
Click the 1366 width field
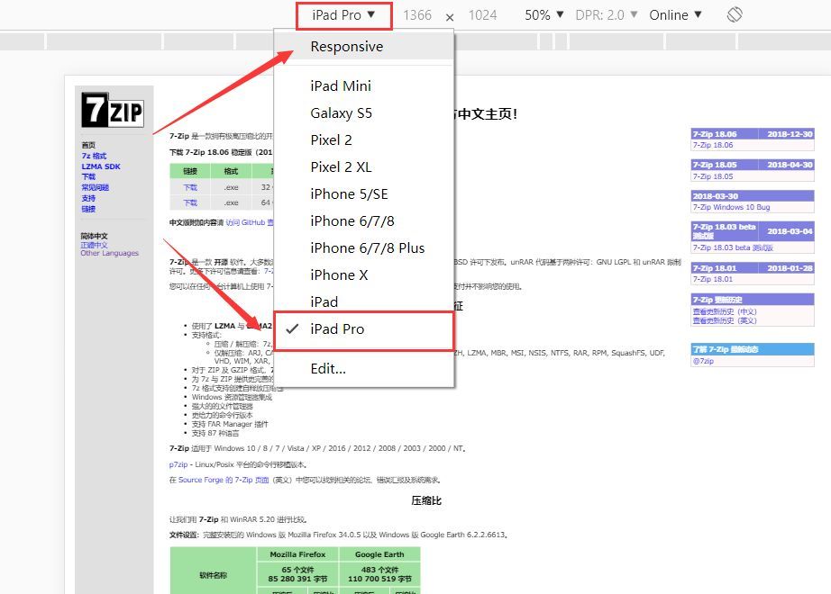point(417,15)
